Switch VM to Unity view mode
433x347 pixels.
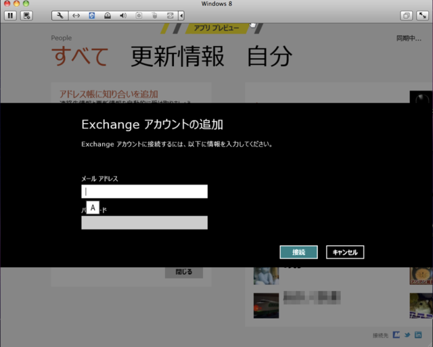(x=406, y=16)
